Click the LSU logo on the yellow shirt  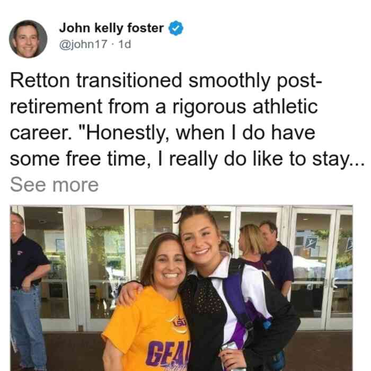(178, 324)
